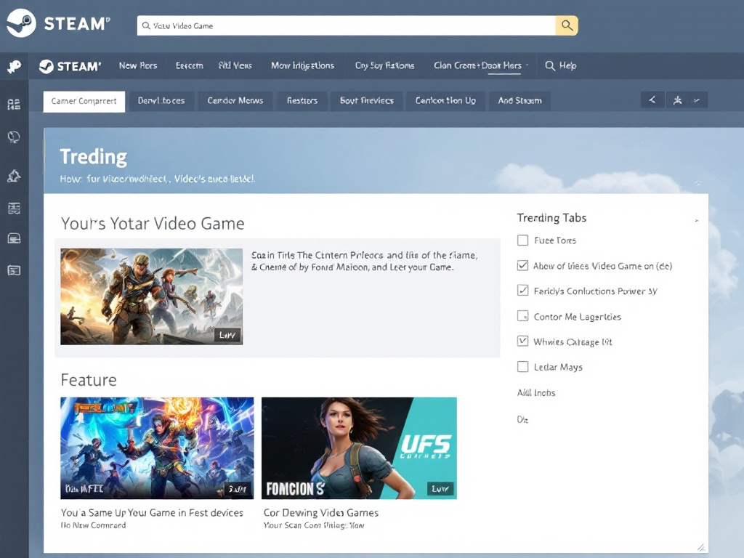The width and height of the screenshot is (744, 558).
Task: Uncheck the Whwies Catsage checkbox
Action: pyautogui.click(x=522, y=341)
